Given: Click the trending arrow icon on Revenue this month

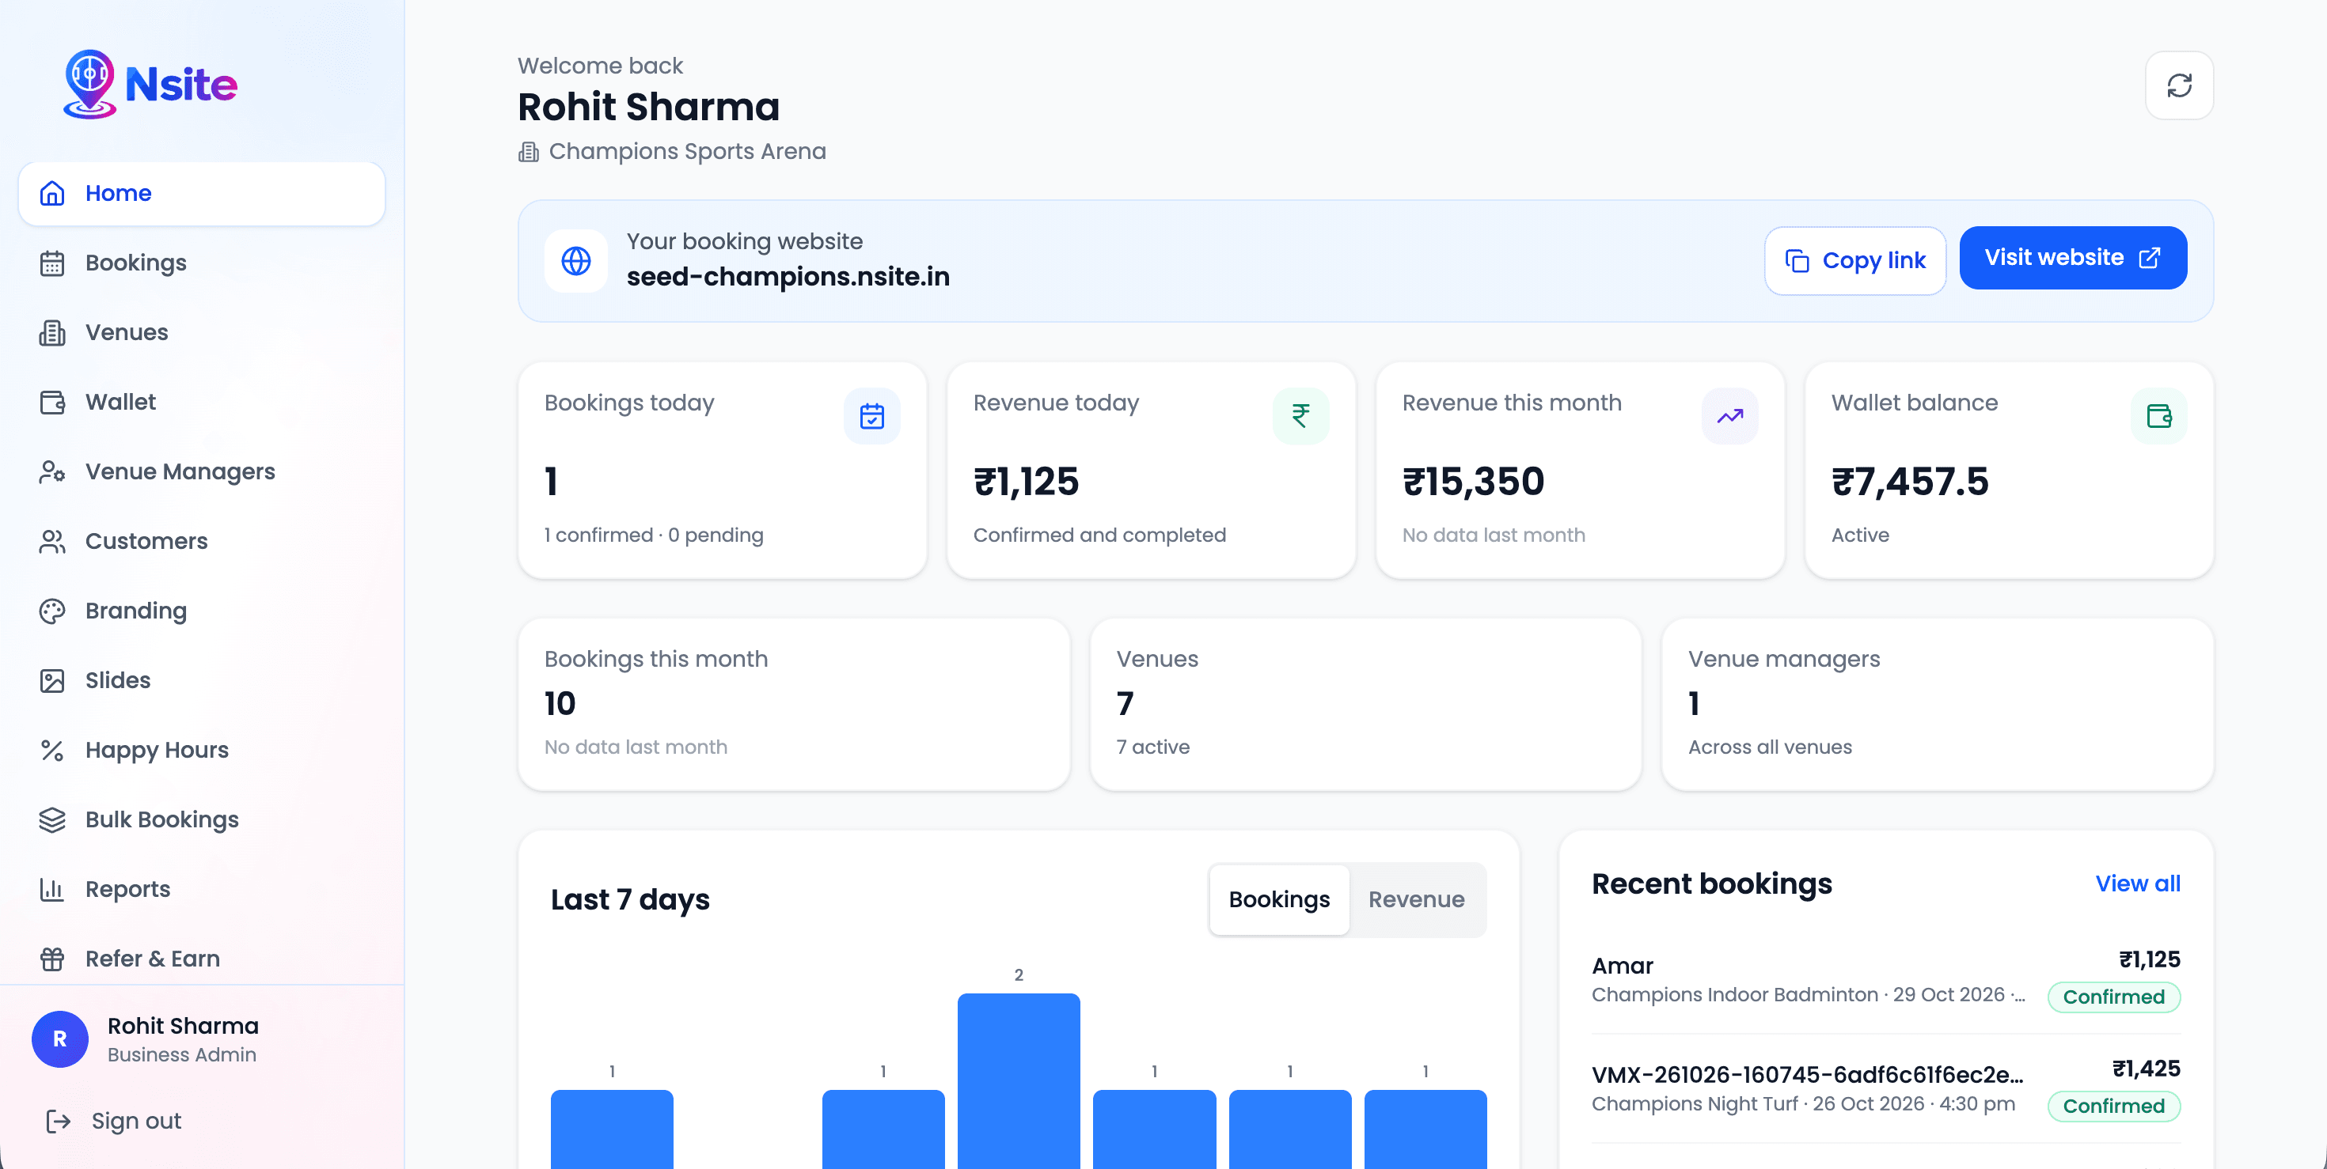Looking at the screenshot, I should tap(1730, 415).
